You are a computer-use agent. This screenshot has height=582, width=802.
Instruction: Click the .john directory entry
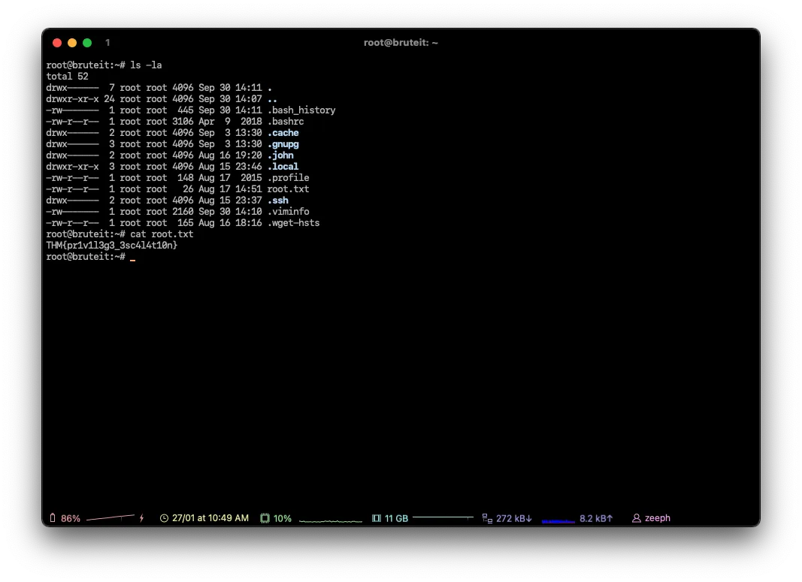pyautogui.click(x=280, y=155)
